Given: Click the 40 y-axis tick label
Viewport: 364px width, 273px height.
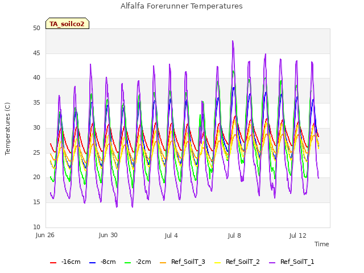Looking at the screenshot, I should pyautogui.click(x=36, y=78).
